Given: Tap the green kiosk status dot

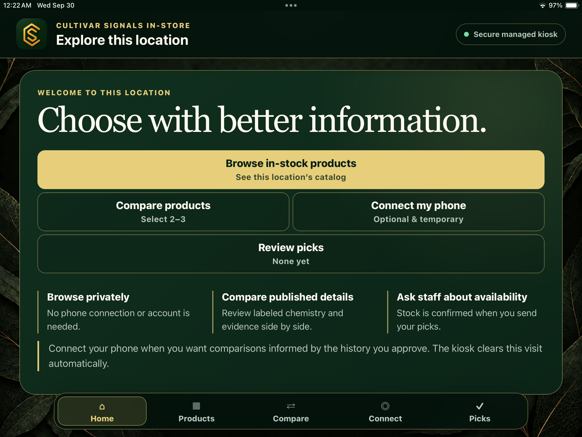Looking at the screenshot, I should [466, 34].
